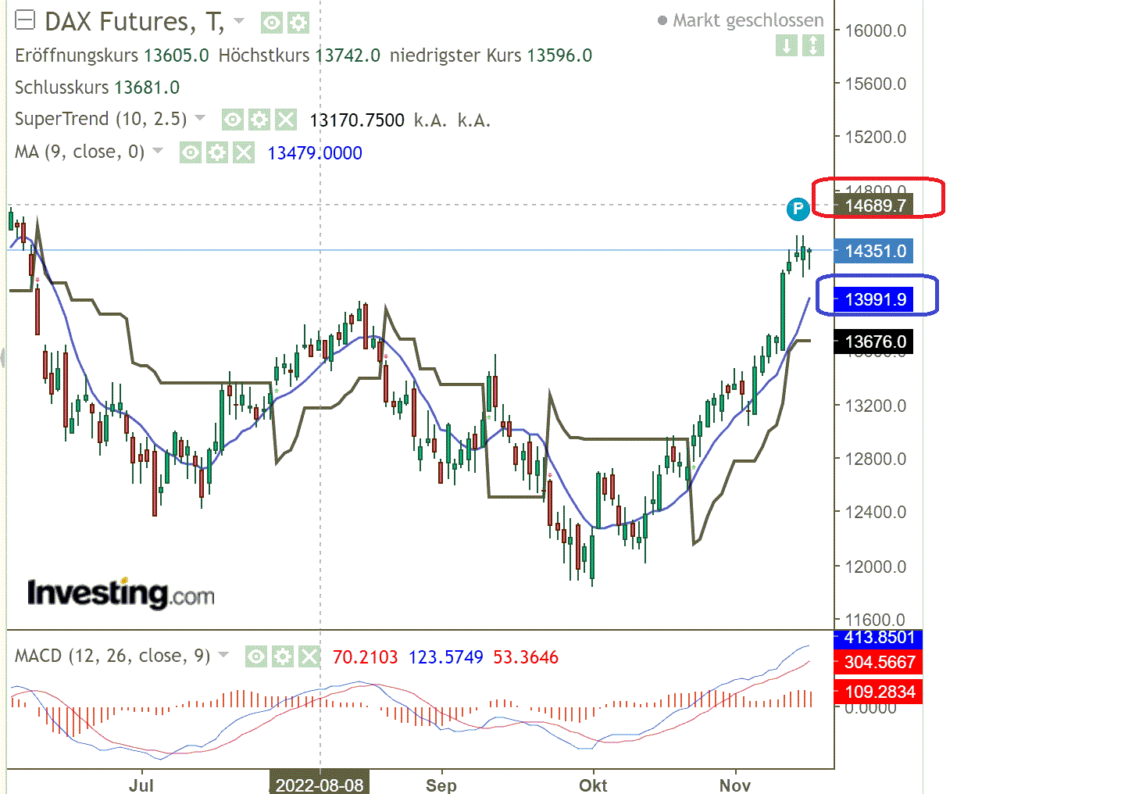
Task: Open the DAX Futures chart settings gear
Action: (298, 23)
